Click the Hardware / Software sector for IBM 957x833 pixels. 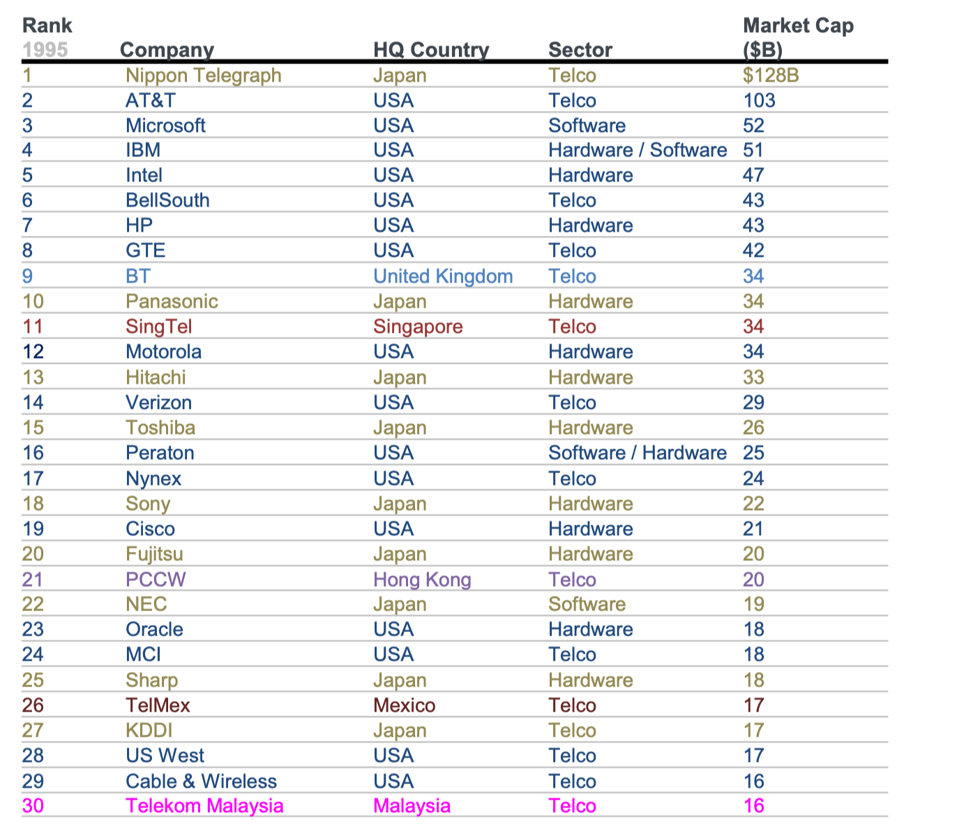(x=638, y=150)
